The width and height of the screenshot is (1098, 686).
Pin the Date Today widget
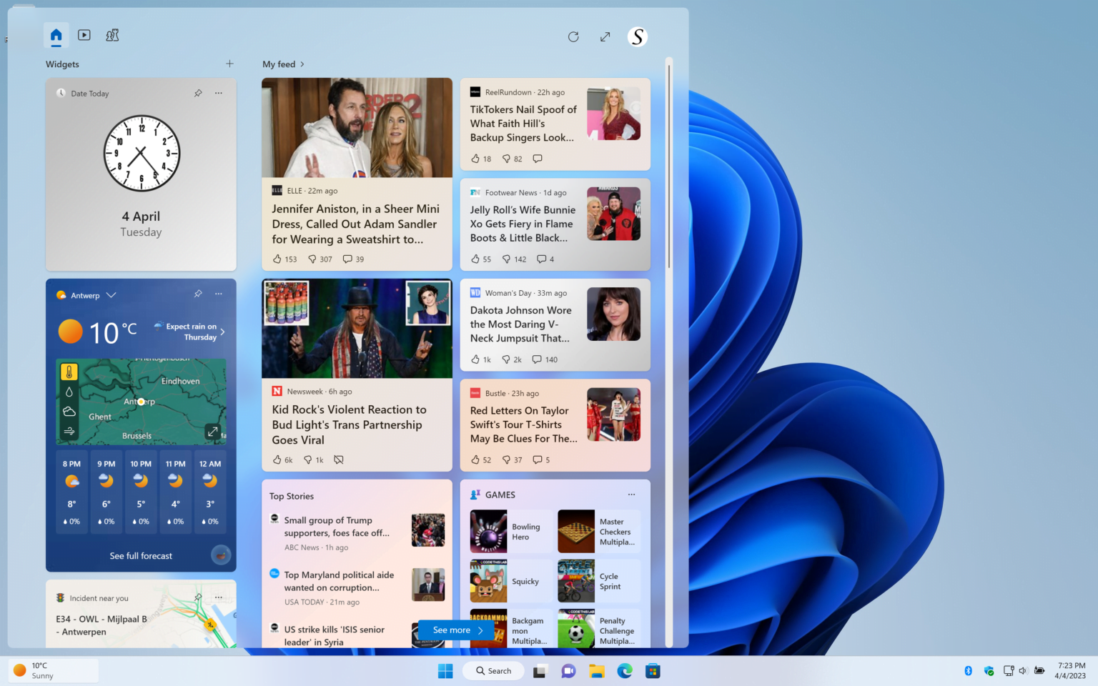[198, 93]
